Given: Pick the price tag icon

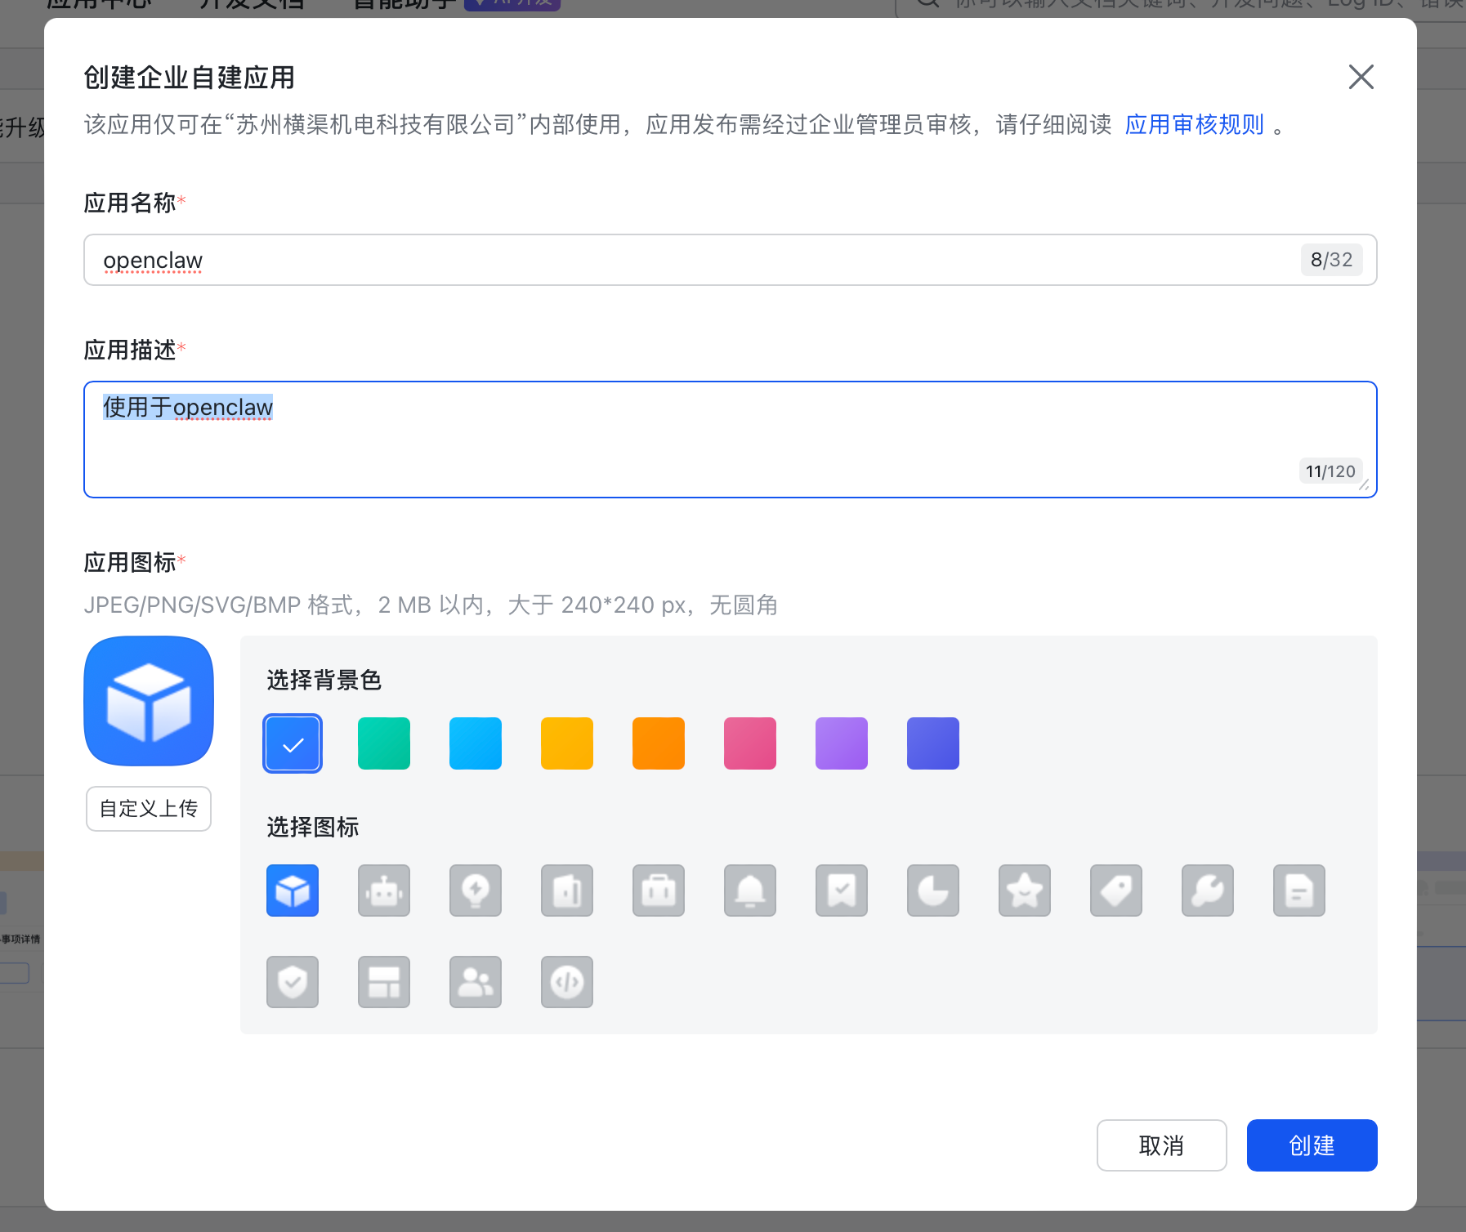Looking at the screenshot, I should [x=1116, y=891].
